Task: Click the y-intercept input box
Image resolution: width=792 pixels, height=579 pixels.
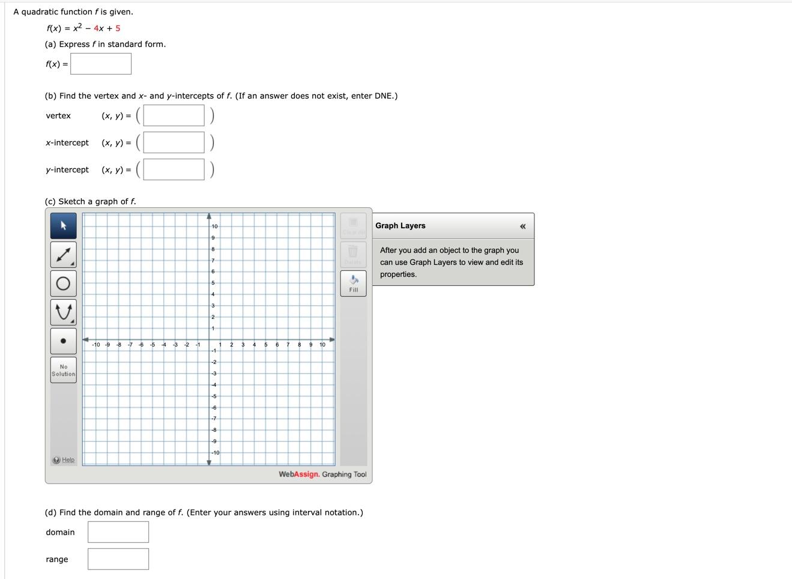Action: [173, 169]
